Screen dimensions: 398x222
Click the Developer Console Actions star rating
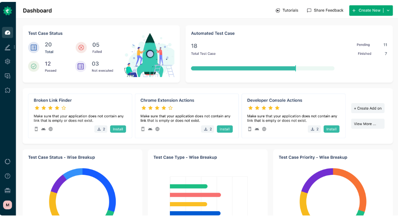264,108
